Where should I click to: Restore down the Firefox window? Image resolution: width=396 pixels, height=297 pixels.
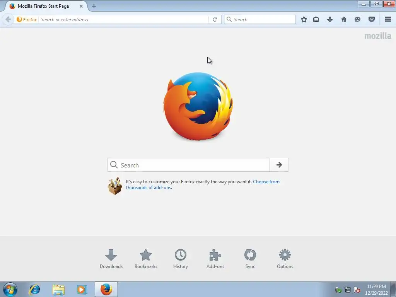pos(376,4)
